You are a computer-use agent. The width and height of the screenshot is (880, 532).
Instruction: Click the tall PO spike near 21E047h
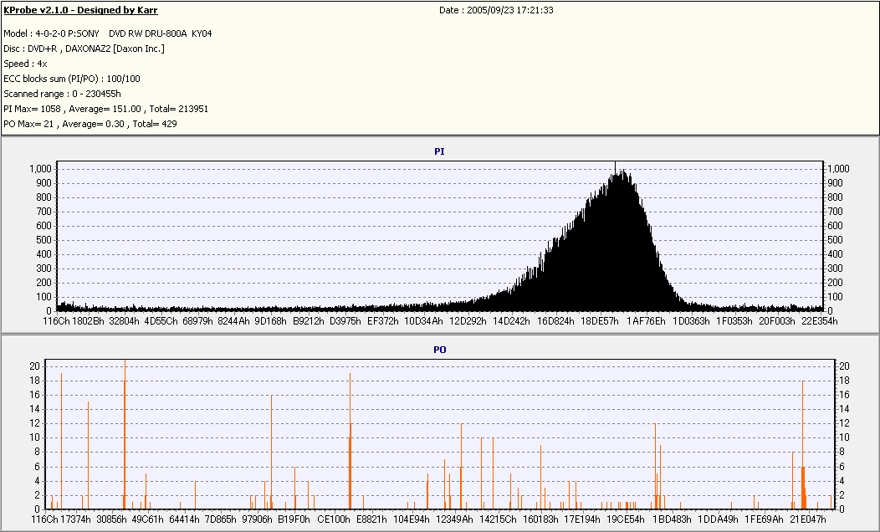[803, 444]
